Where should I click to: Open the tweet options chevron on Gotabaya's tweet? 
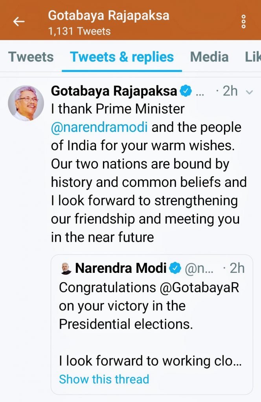(x=249, y=91)
